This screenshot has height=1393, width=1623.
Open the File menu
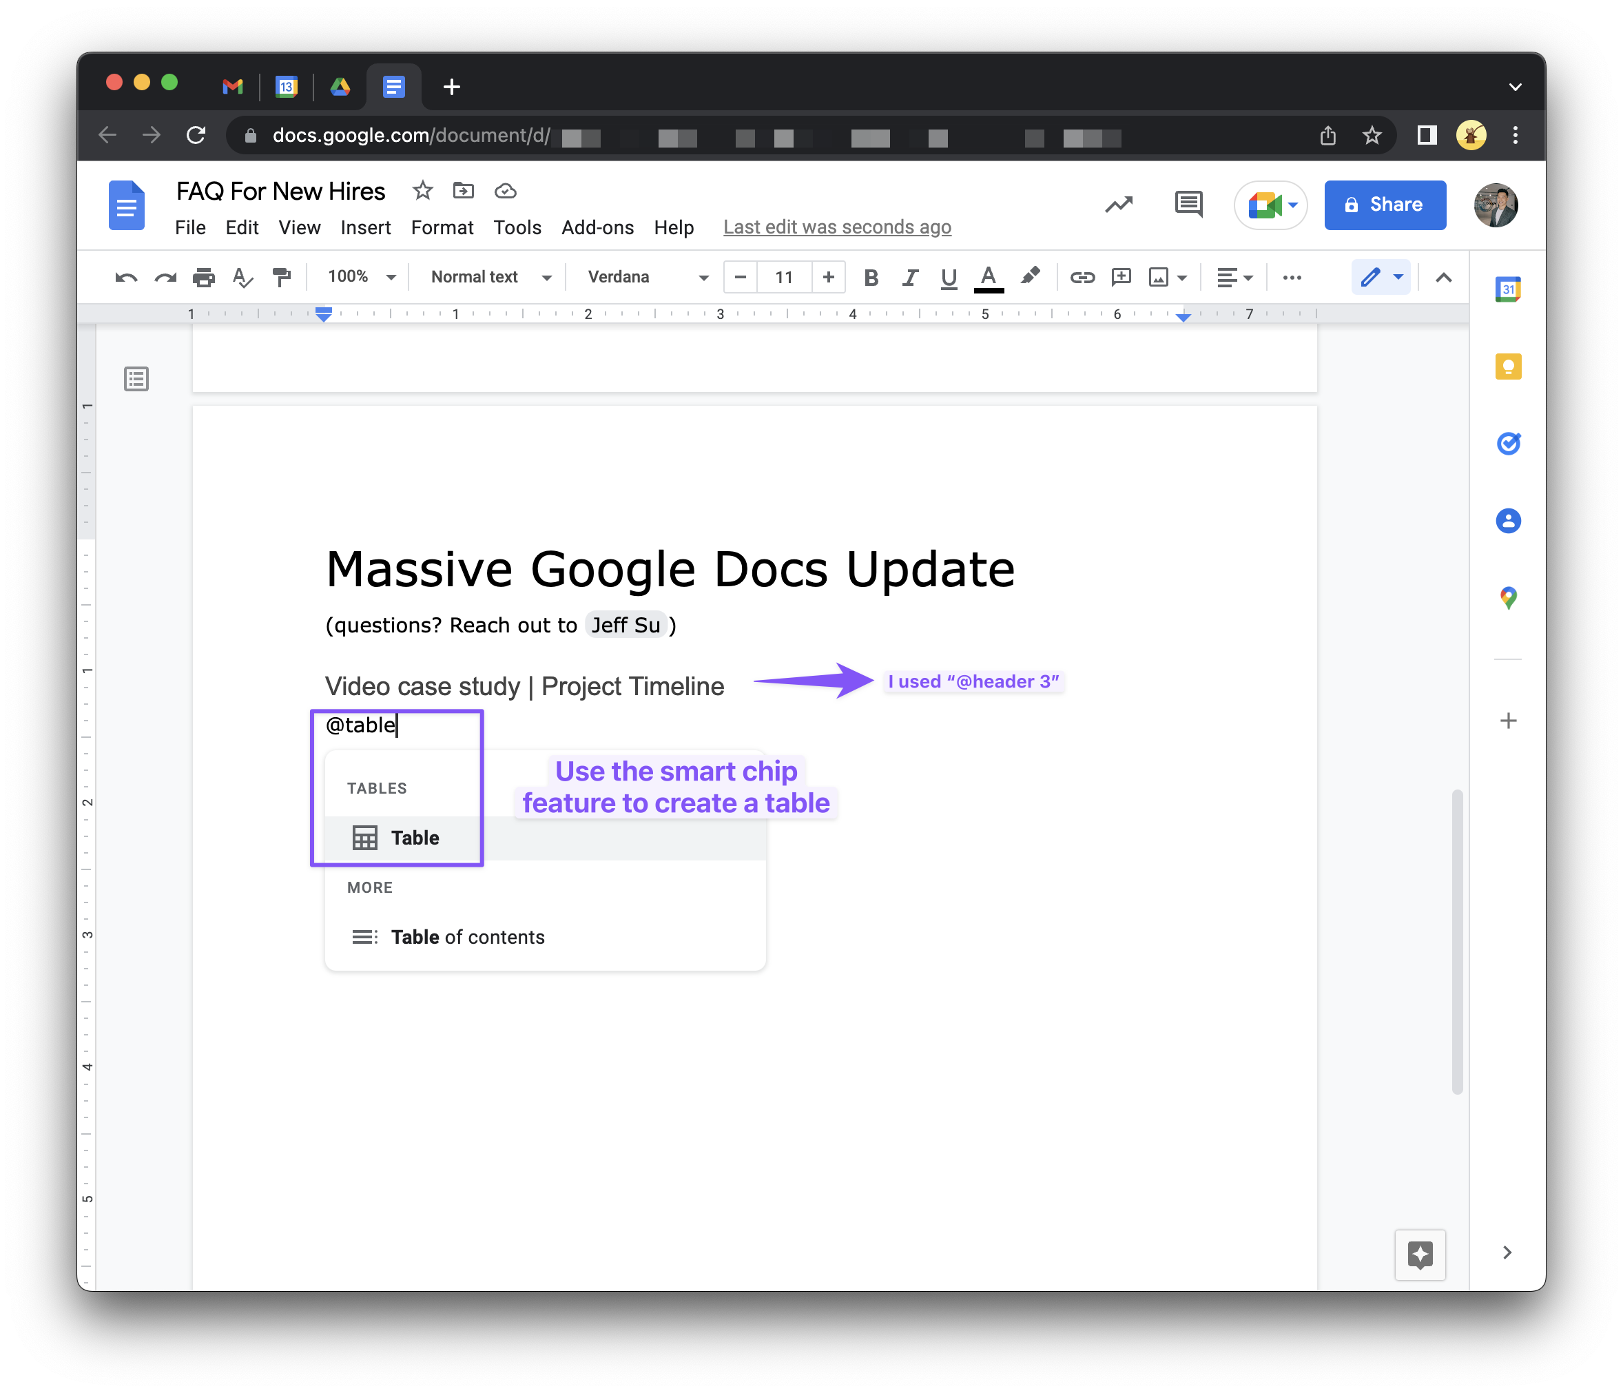point(190,228)
